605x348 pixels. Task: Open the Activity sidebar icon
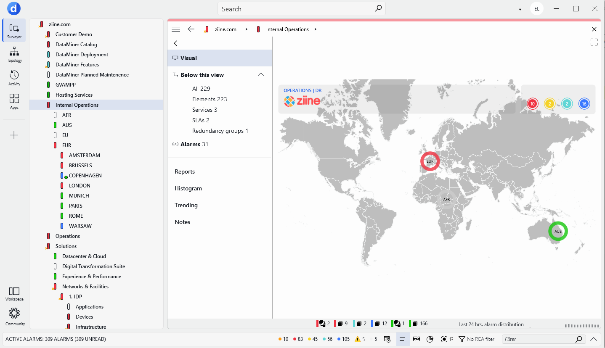(14, 78)
